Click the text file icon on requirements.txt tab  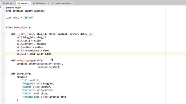[x=53, y=3]
